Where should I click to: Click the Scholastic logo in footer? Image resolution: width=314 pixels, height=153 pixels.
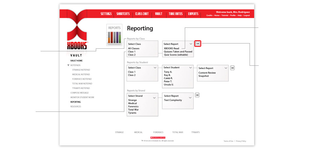pyautogui.click(x=158, y=137)
